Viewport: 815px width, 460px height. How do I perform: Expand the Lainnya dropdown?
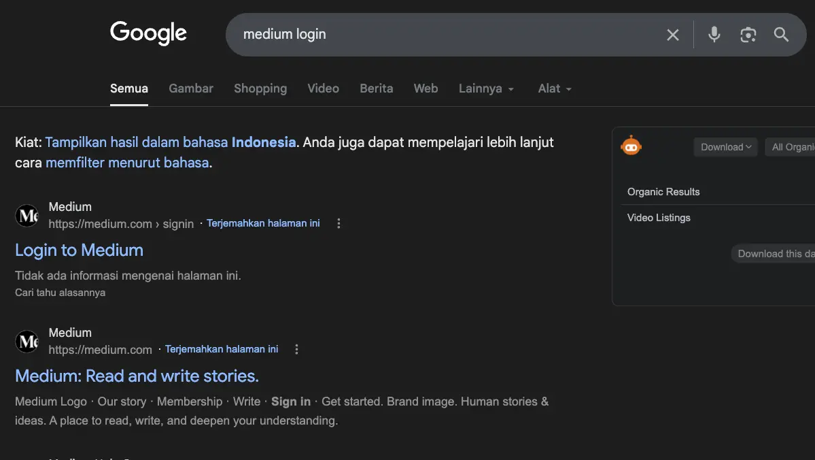coord(487,88)
